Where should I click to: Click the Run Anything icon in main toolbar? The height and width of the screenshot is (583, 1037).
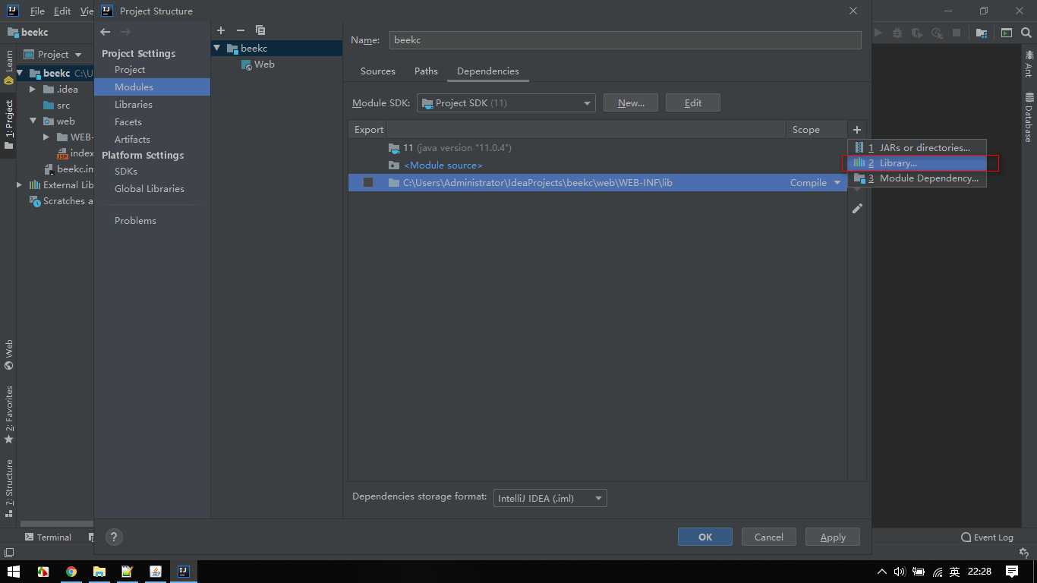click(1007, 33)
